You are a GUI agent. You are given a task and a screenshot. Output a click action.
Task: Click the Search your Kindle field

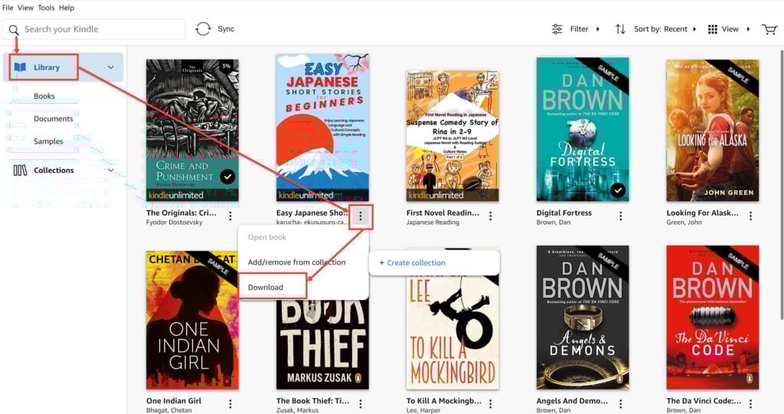pos(94,29)
